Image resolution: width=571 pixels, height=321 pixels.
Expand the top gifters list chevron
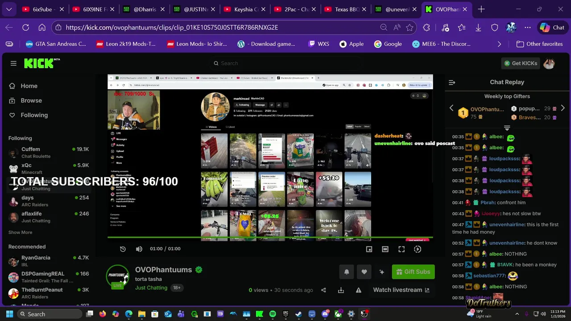tap(507, 128)
